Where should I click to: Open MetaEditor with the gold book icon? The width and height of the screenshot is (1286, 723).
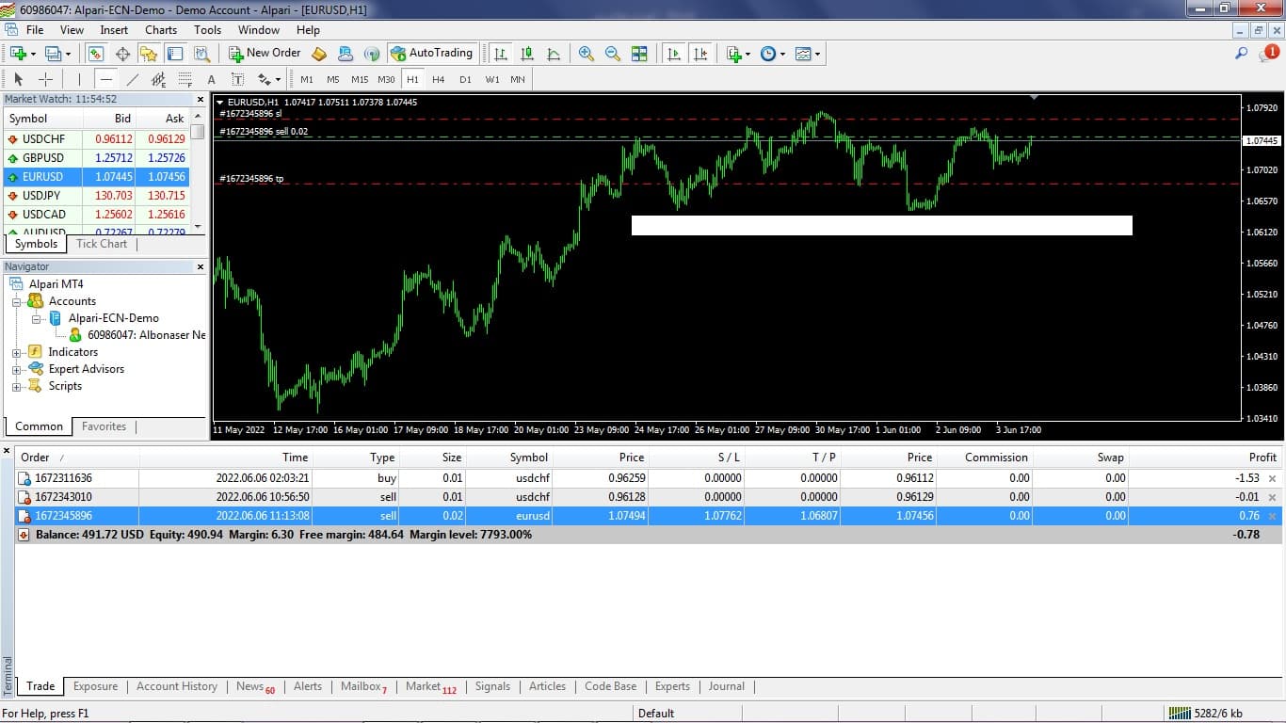click(319, 54)
